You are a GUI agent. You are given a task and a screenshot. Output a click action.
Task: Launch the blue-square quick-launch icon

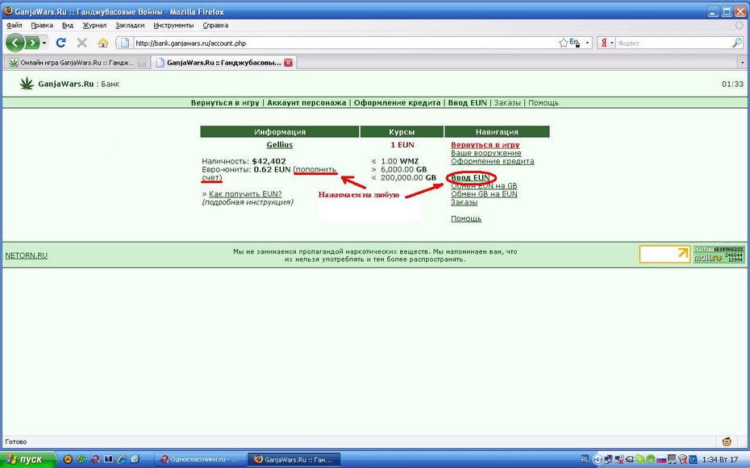pyautogui.click(x=109, y=459)
